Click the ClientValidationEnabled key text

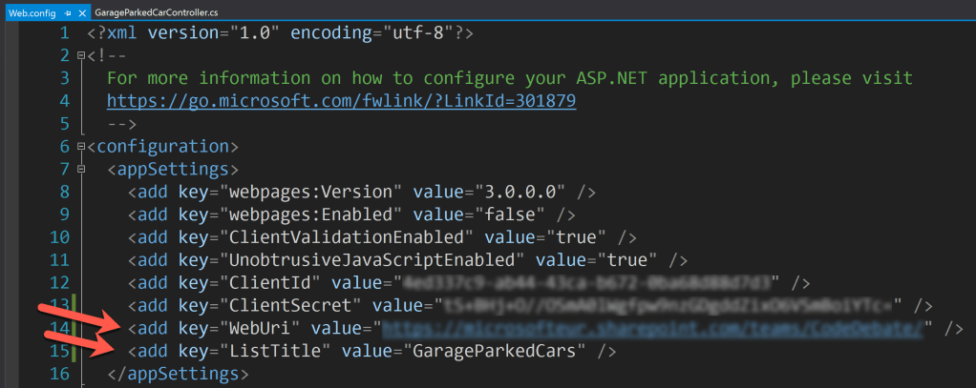click(x=347, y=237)
